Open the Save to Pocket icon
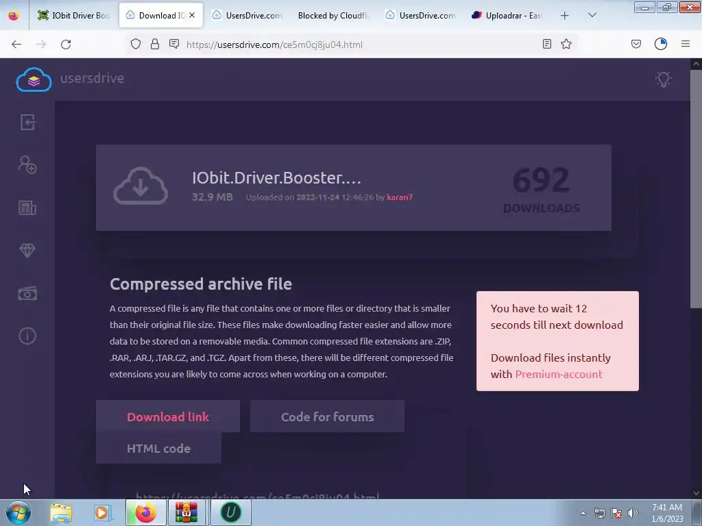 tap(636, 44)
